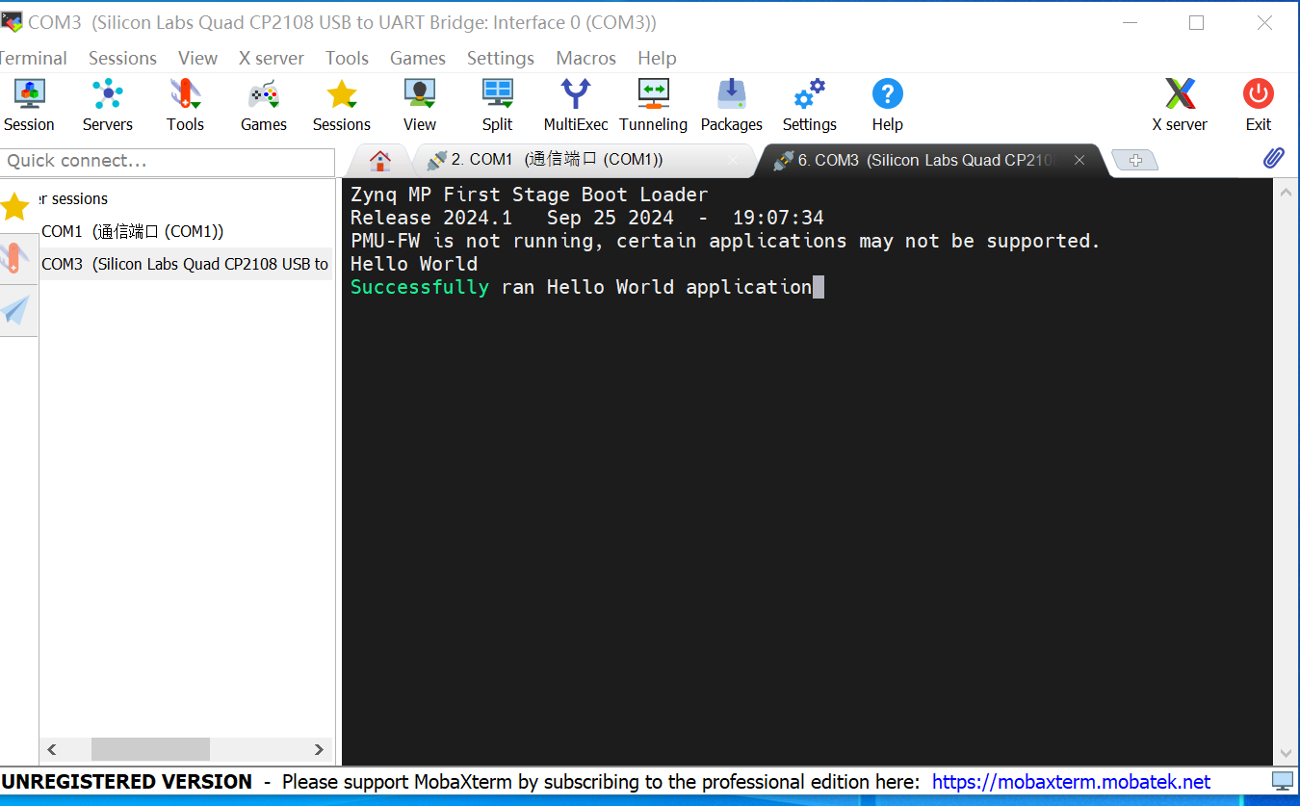
Task: Open the Settings gear toolbar icon
Action: [810, 105]
